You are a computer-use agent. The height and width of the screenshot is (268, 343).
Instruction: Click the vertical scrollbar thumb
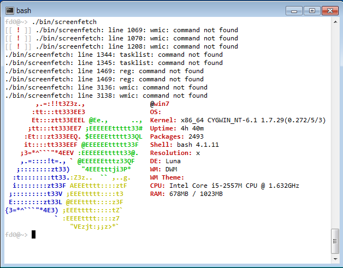click(x=335, y=241)
